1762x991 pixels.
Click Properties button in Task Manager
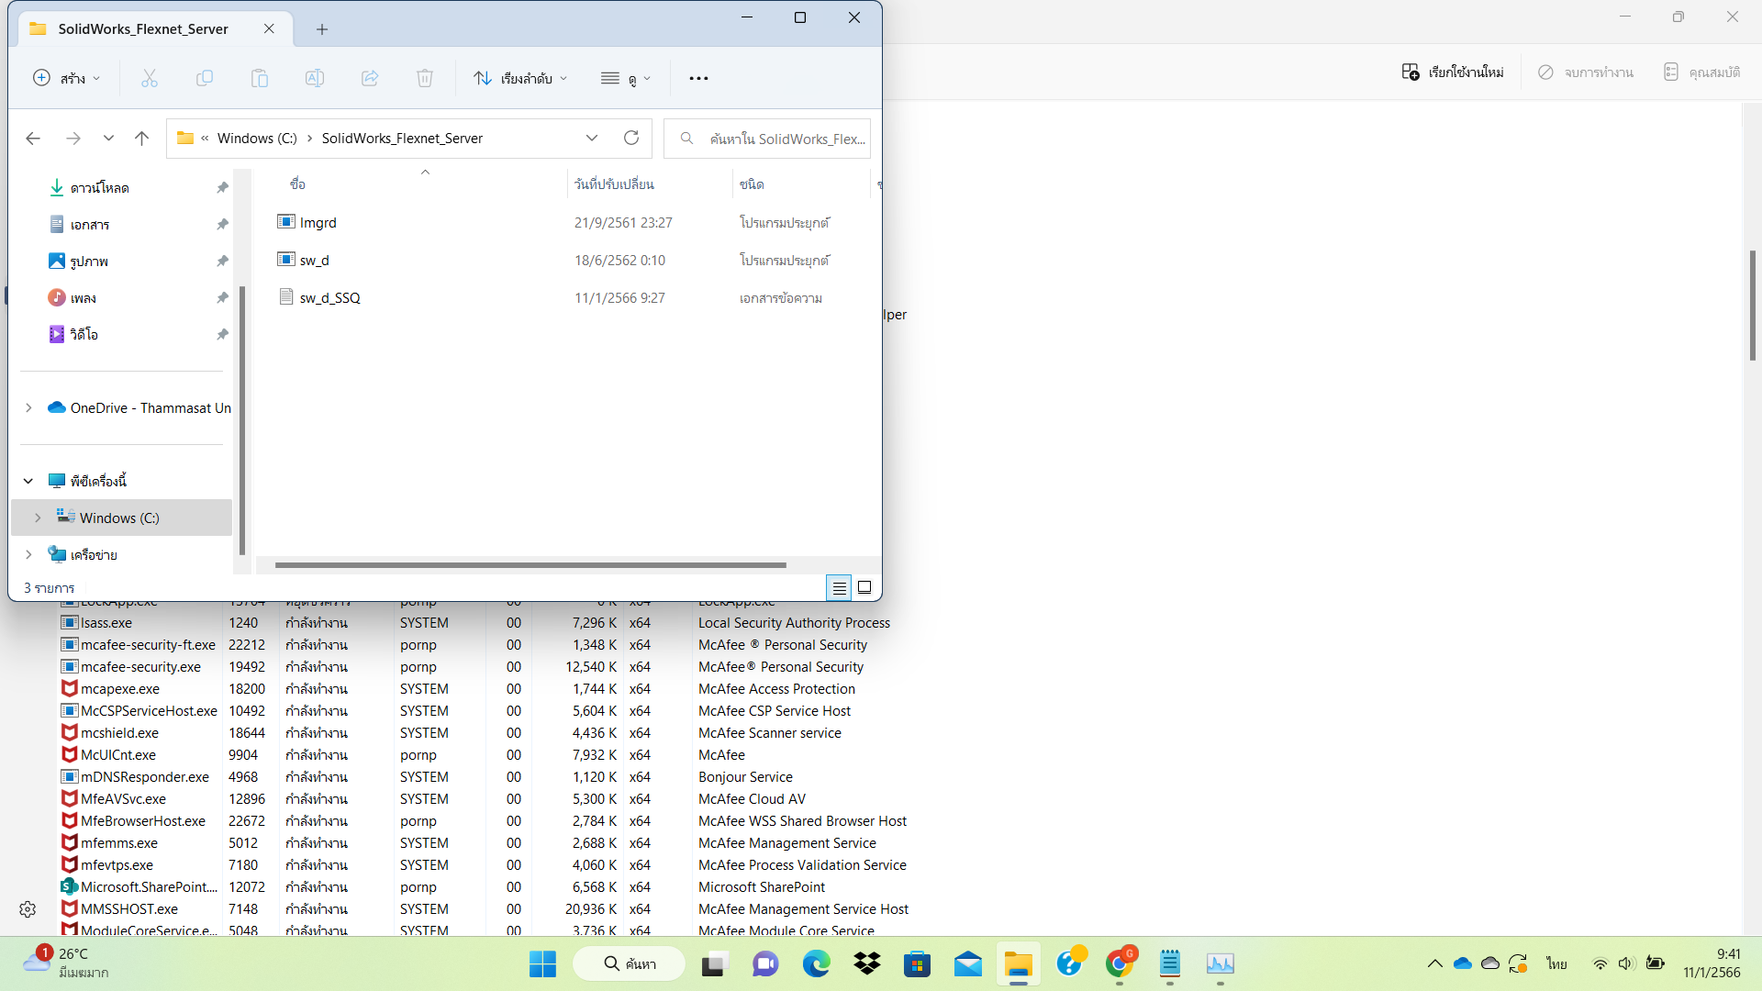[x=1701, y=72]
